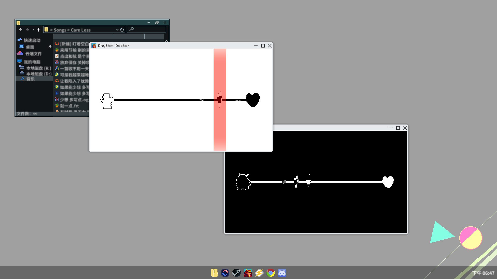497x279 pixels.
Task: Click the Rhythm Doctor samurai taskbar icon
Action: 248,273
